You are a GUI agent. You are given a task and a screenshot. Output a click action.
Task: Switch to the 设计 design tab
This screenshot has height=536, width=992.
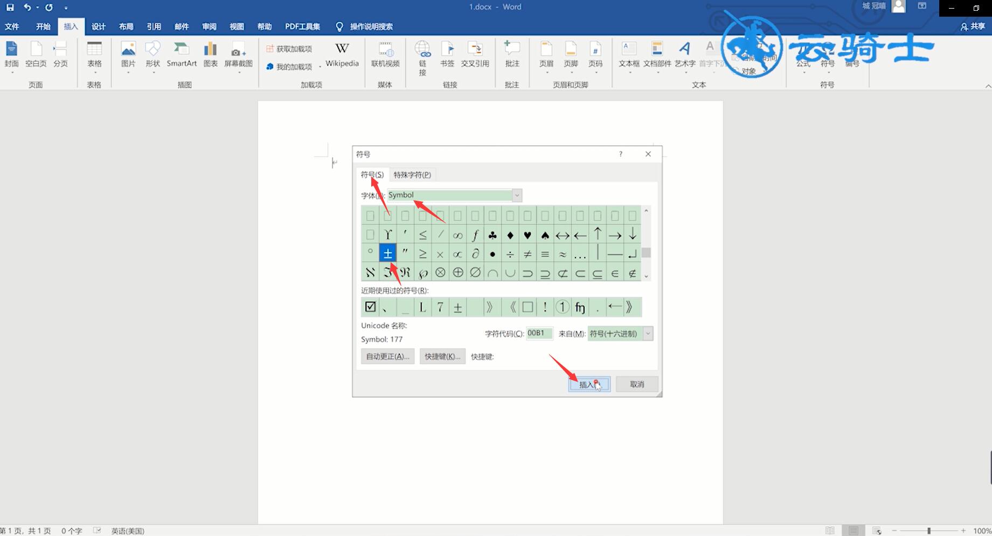(x=98, y=26)
